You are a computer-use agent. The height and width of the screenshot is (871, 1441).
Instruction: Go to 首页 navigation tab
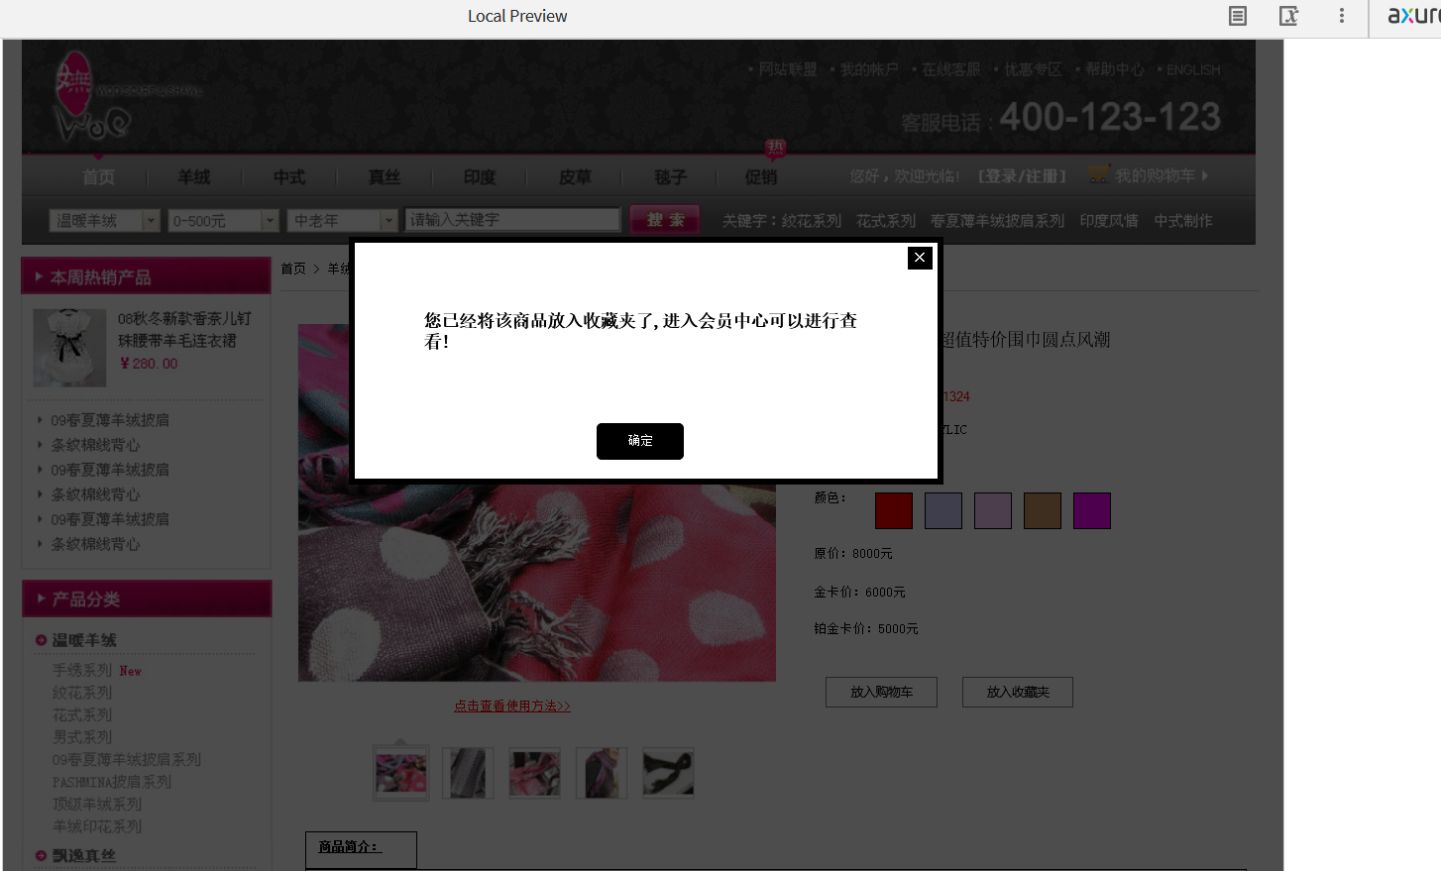[98, 176]
